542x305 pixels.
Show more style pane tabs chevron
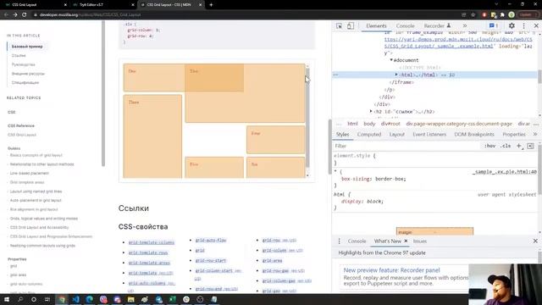coord(535,134)
